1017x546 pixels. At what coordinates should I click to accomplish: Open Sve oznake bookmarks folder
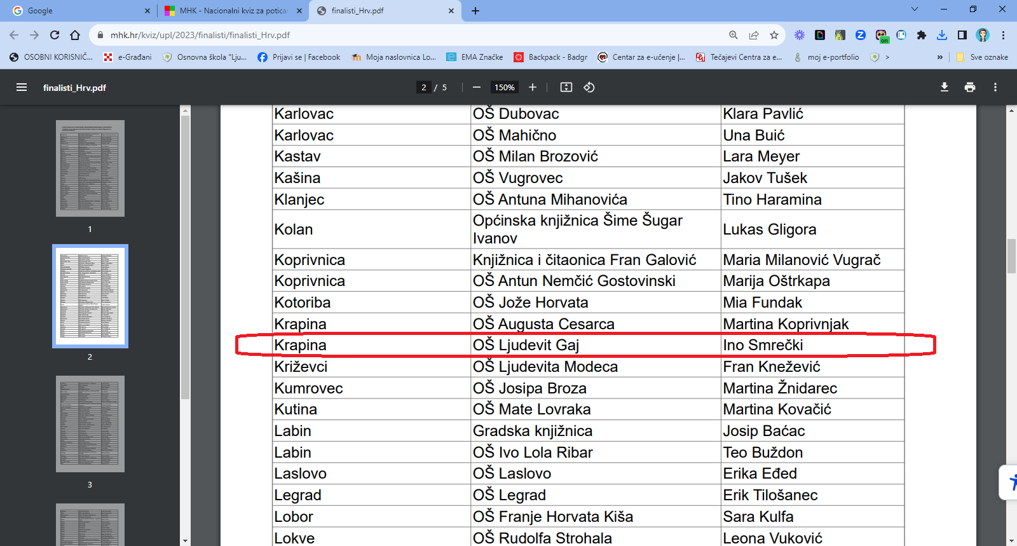(x=983, y=57)
